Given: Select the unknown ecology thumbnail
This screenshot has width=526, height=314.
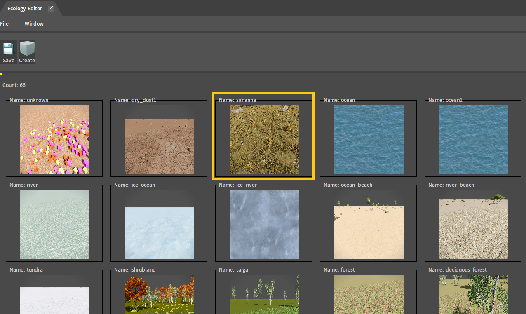Looking at the screenshot, I should click(55, 140).
